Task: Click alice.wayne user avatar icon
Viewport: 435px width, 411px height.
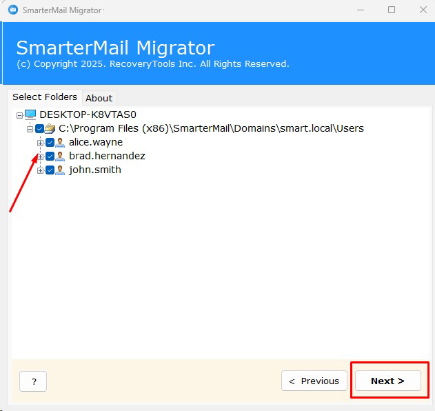Action: click(x=60, y=142)
